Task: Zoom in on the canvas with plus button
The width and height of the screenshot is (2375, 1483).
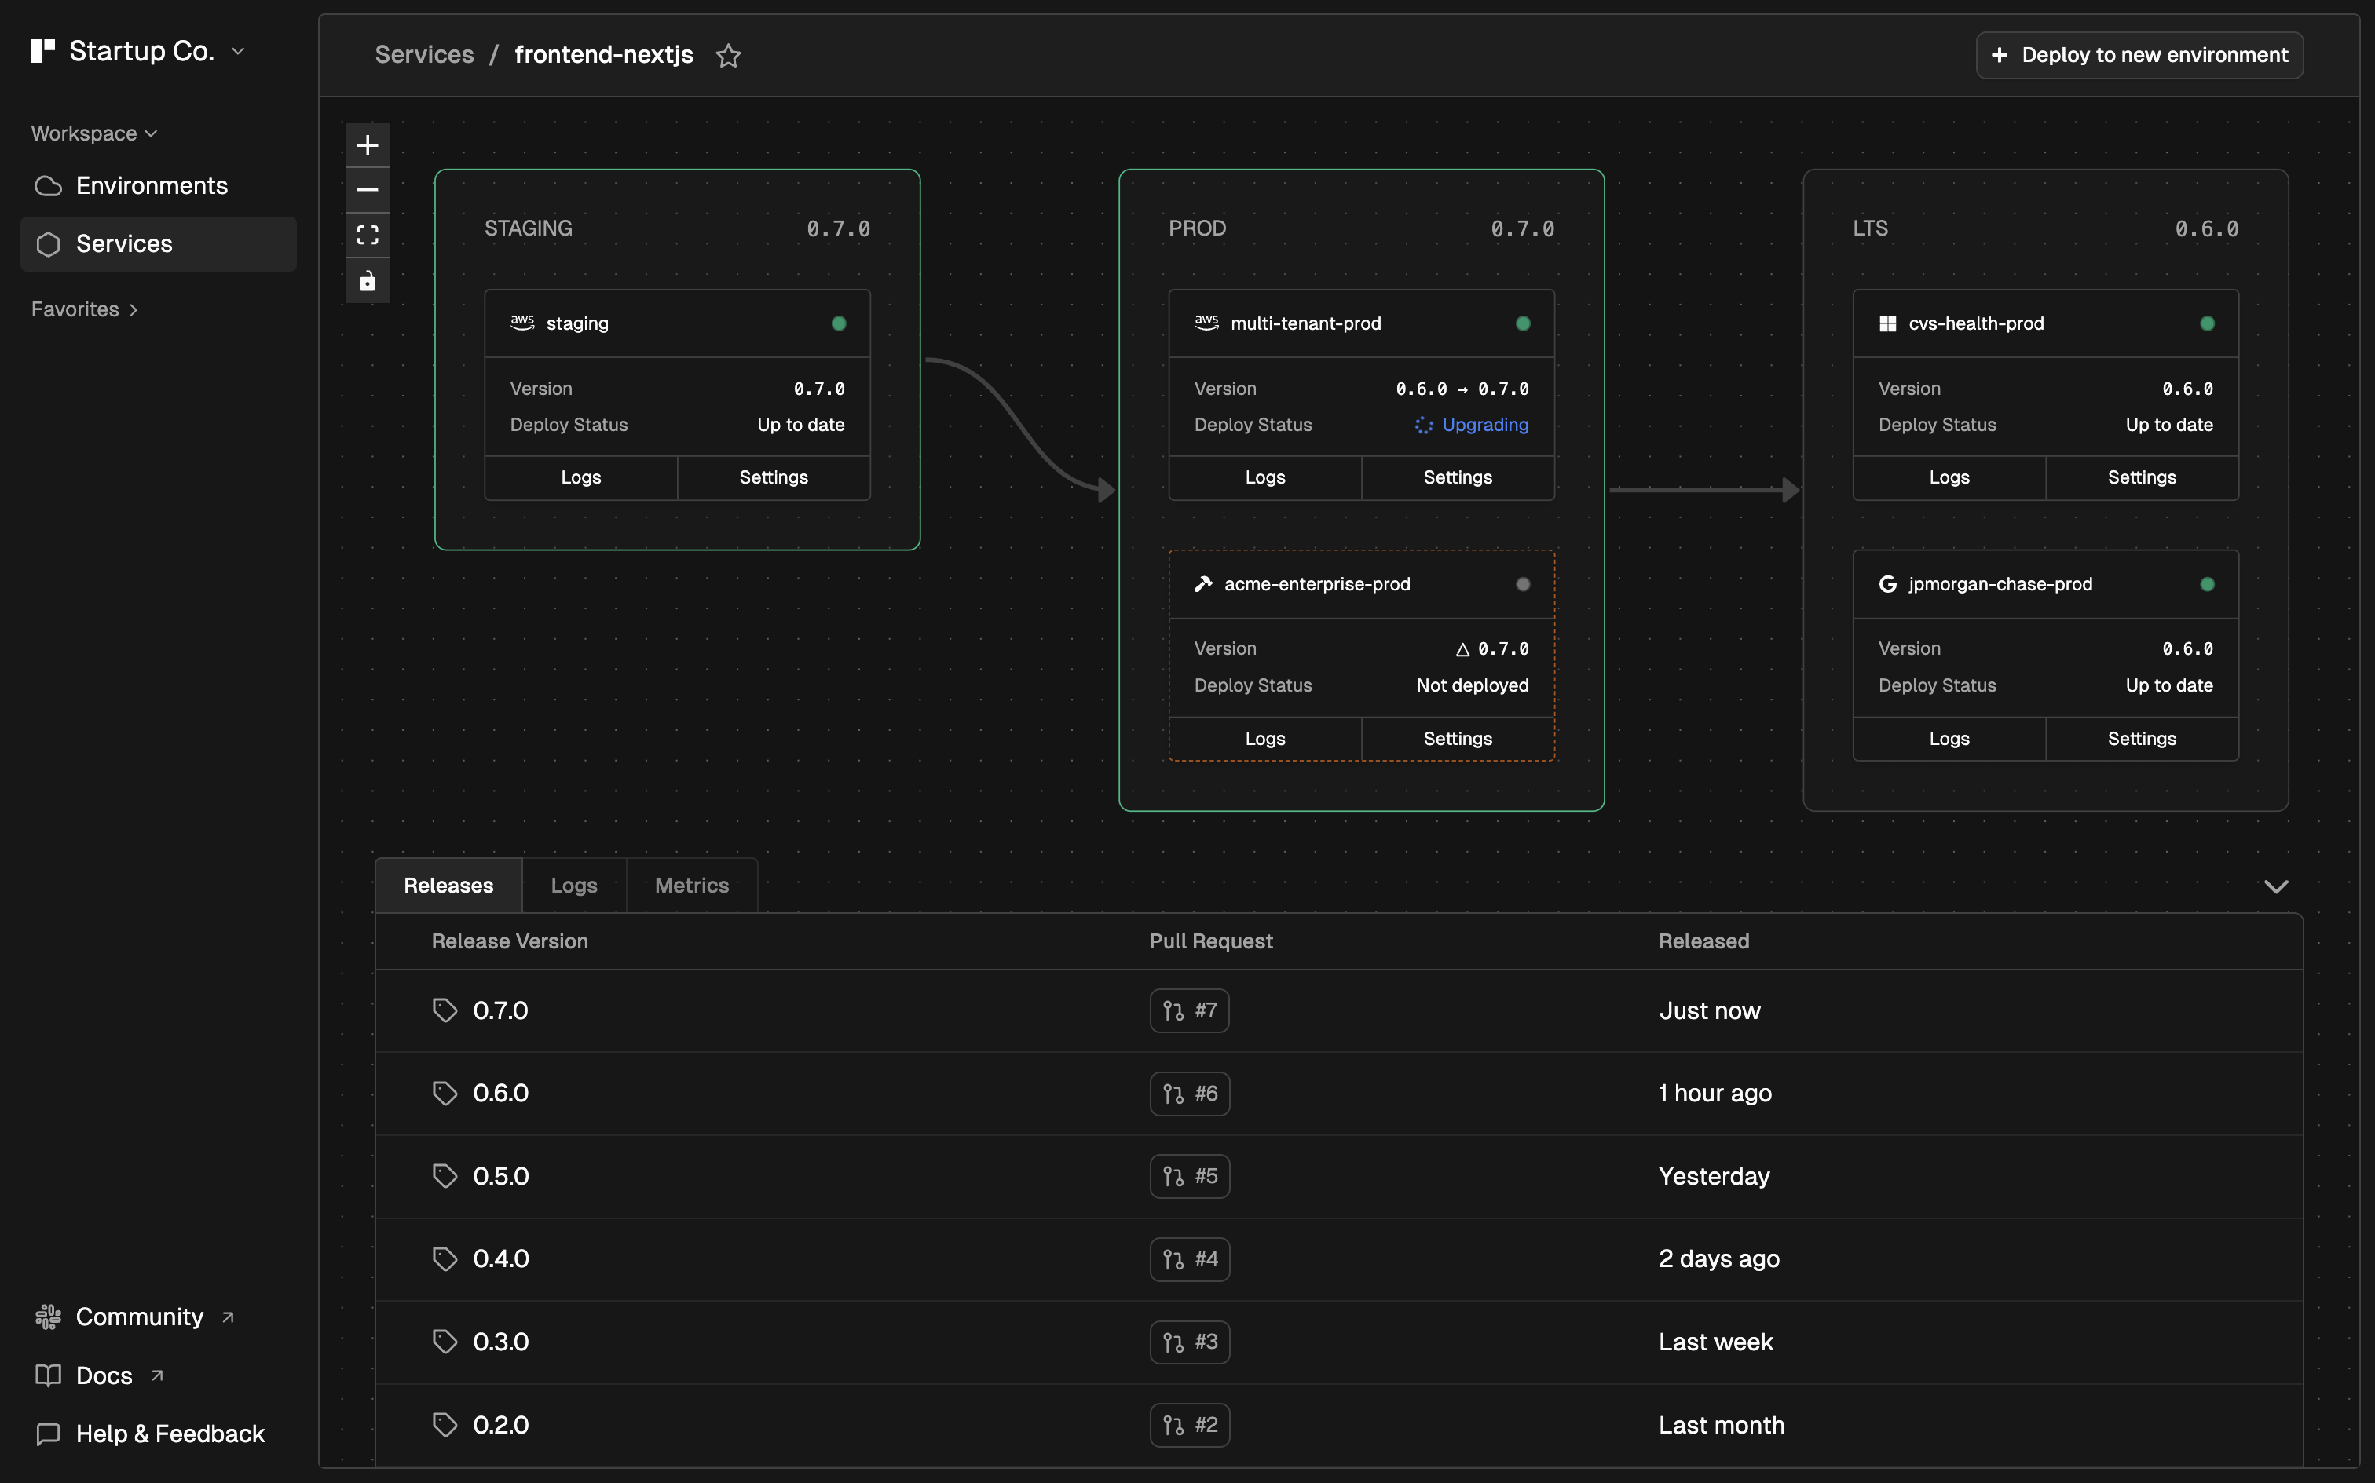Action: point(367,145)
